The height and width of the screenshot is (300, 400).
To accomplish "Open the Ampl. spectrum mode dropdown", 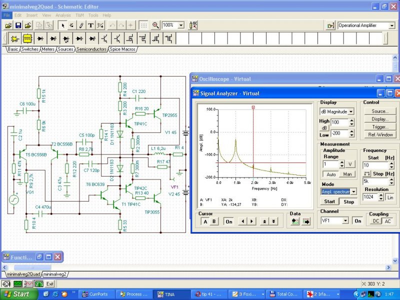I will (353, 191).
